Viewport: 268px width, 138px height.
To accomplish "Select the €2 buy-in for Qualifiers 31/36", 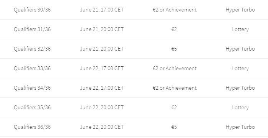I will [x=174, y=30].
